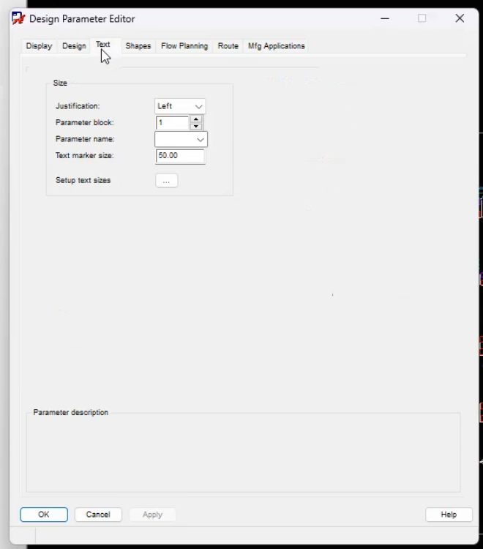This screenshot has height=549, width=483.
Task: Click the Design Parameter Editor app icon
Action: [x=18, y=18]
